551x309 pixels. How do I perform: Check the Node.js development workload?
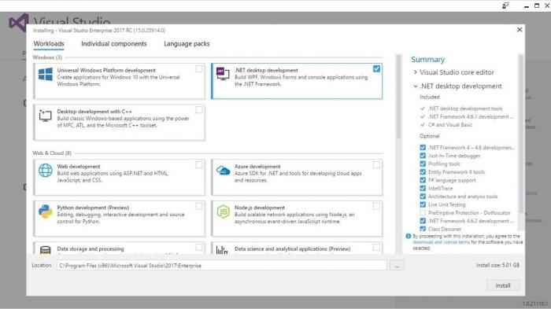tap(376, 206)
